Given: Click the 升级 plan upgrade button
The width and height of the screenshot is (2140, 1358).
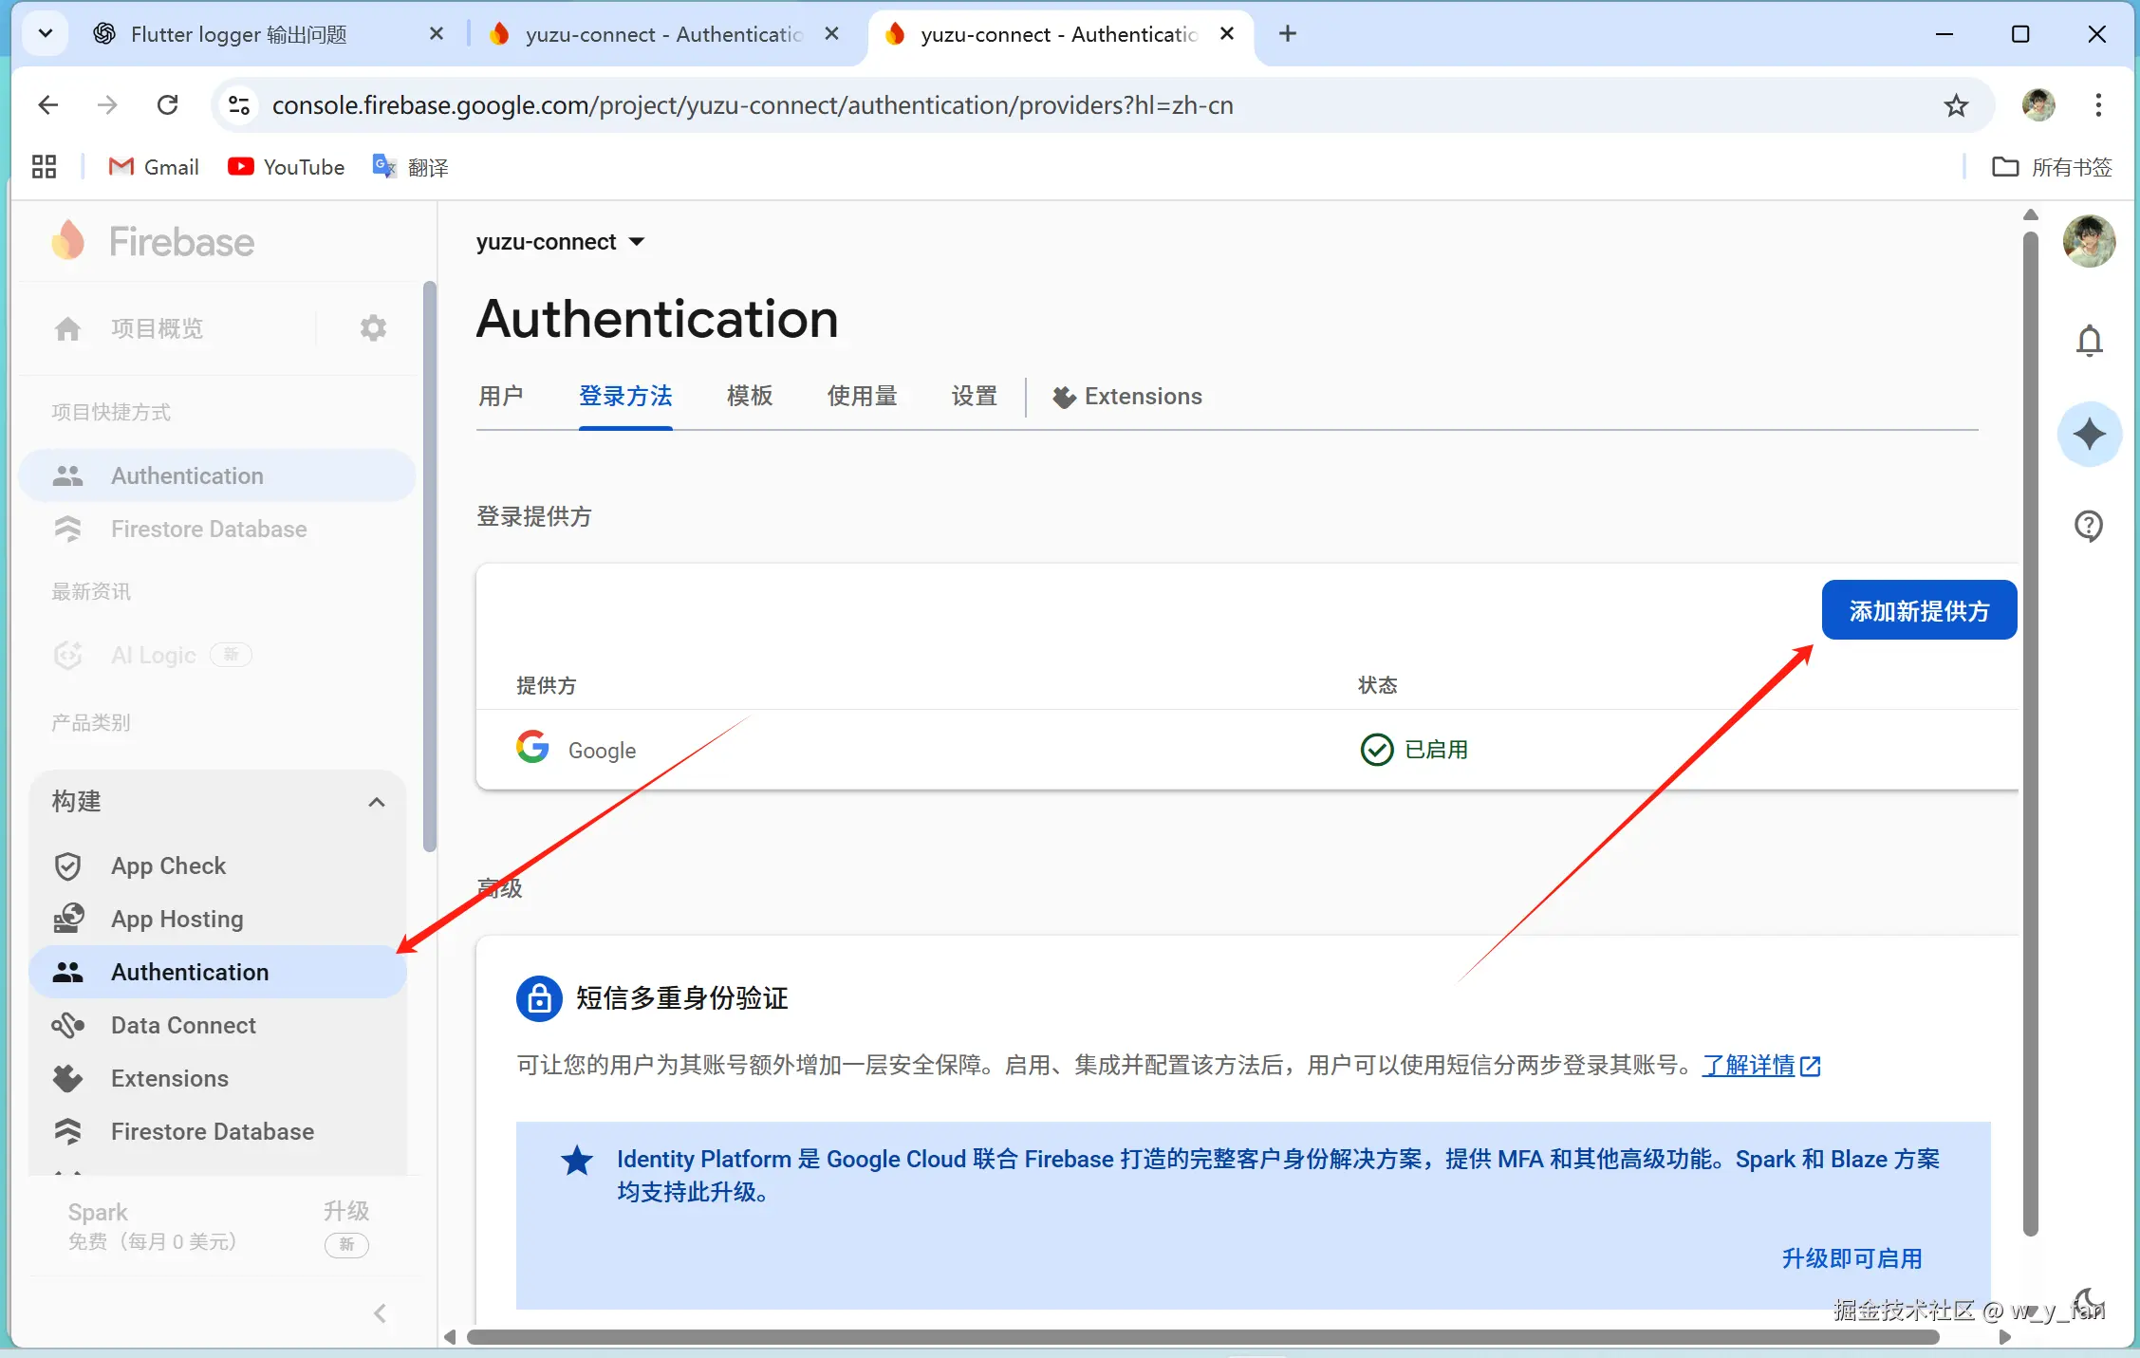Looking at the screenshot, I should click(346, 1211).
